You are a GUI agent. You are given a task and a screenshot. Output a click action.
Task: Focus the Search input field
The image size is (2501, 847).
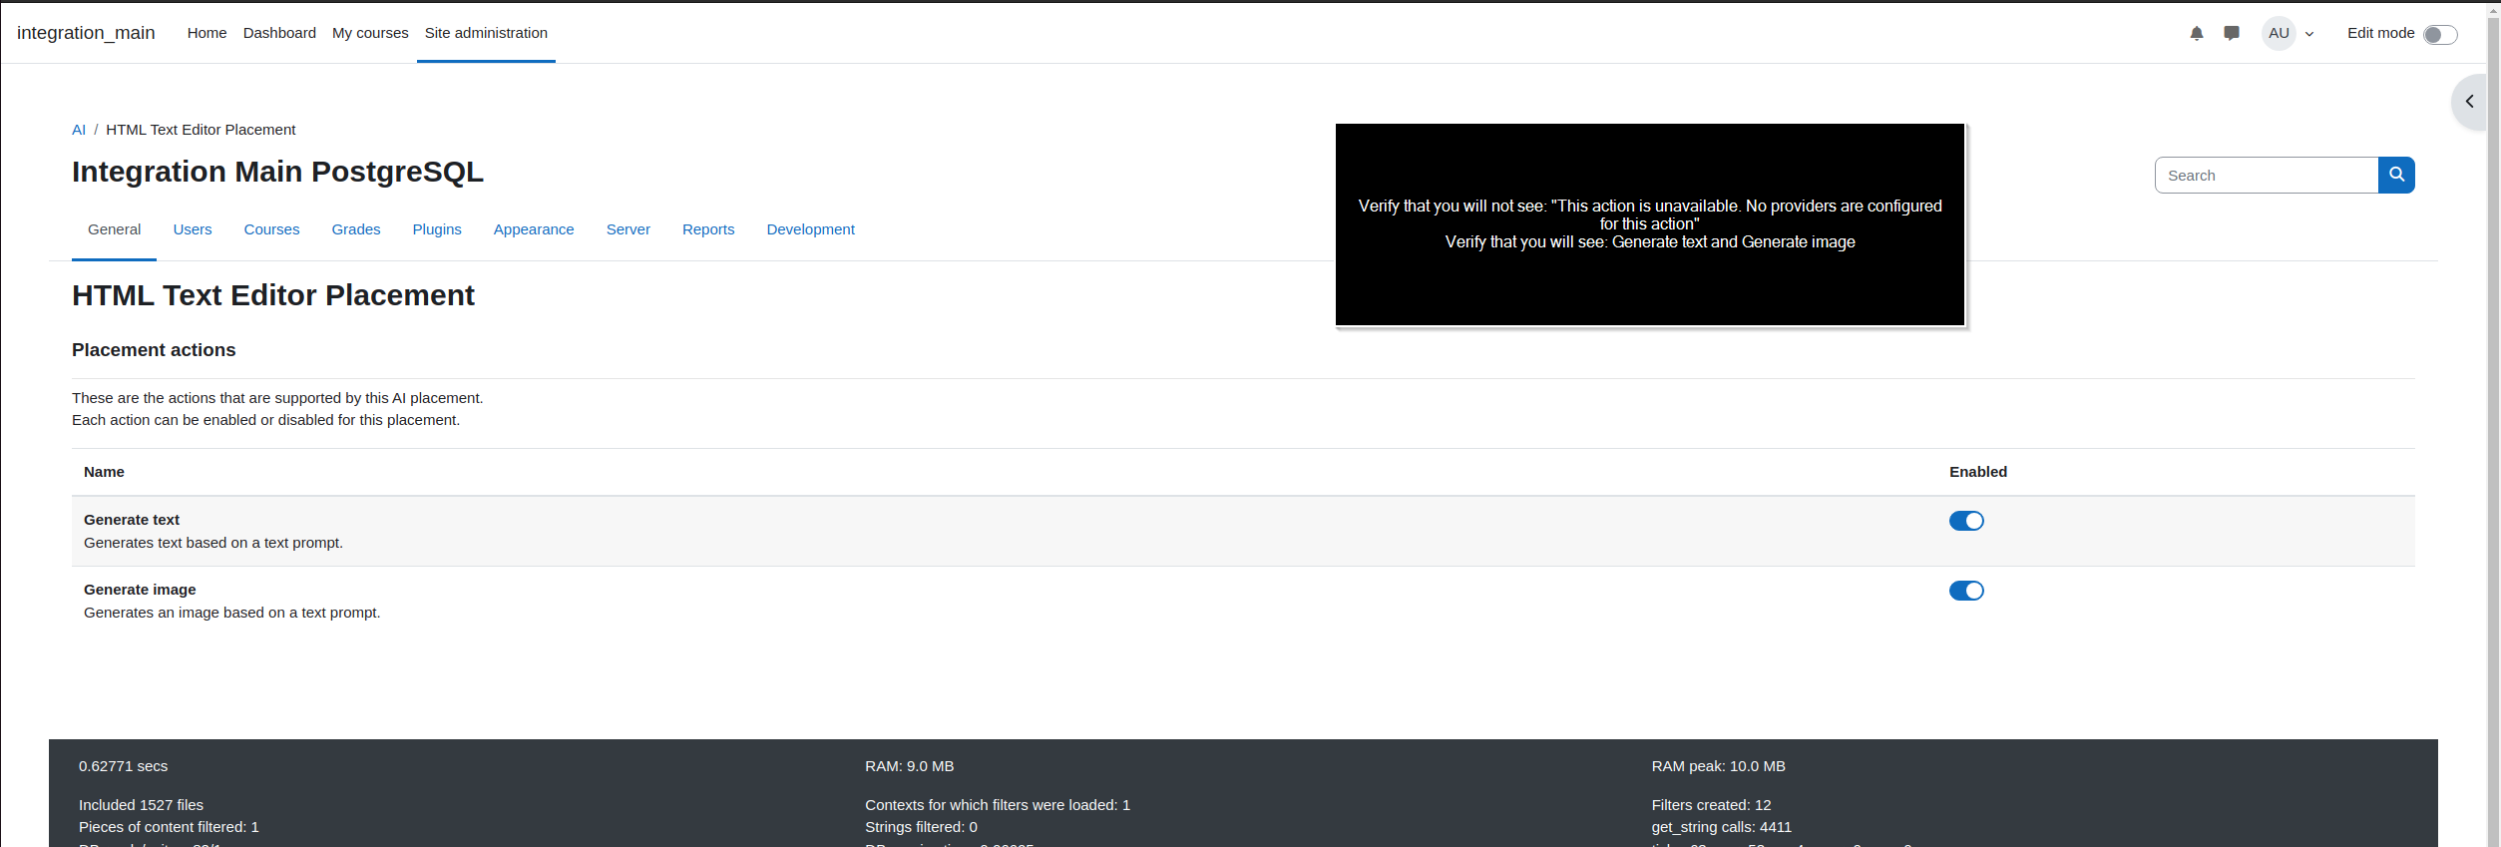pos(2267,175)
